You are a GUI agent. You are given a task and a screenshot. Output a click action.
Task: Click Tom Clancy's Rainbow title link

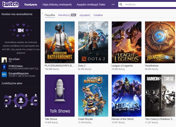pos(160,119)
